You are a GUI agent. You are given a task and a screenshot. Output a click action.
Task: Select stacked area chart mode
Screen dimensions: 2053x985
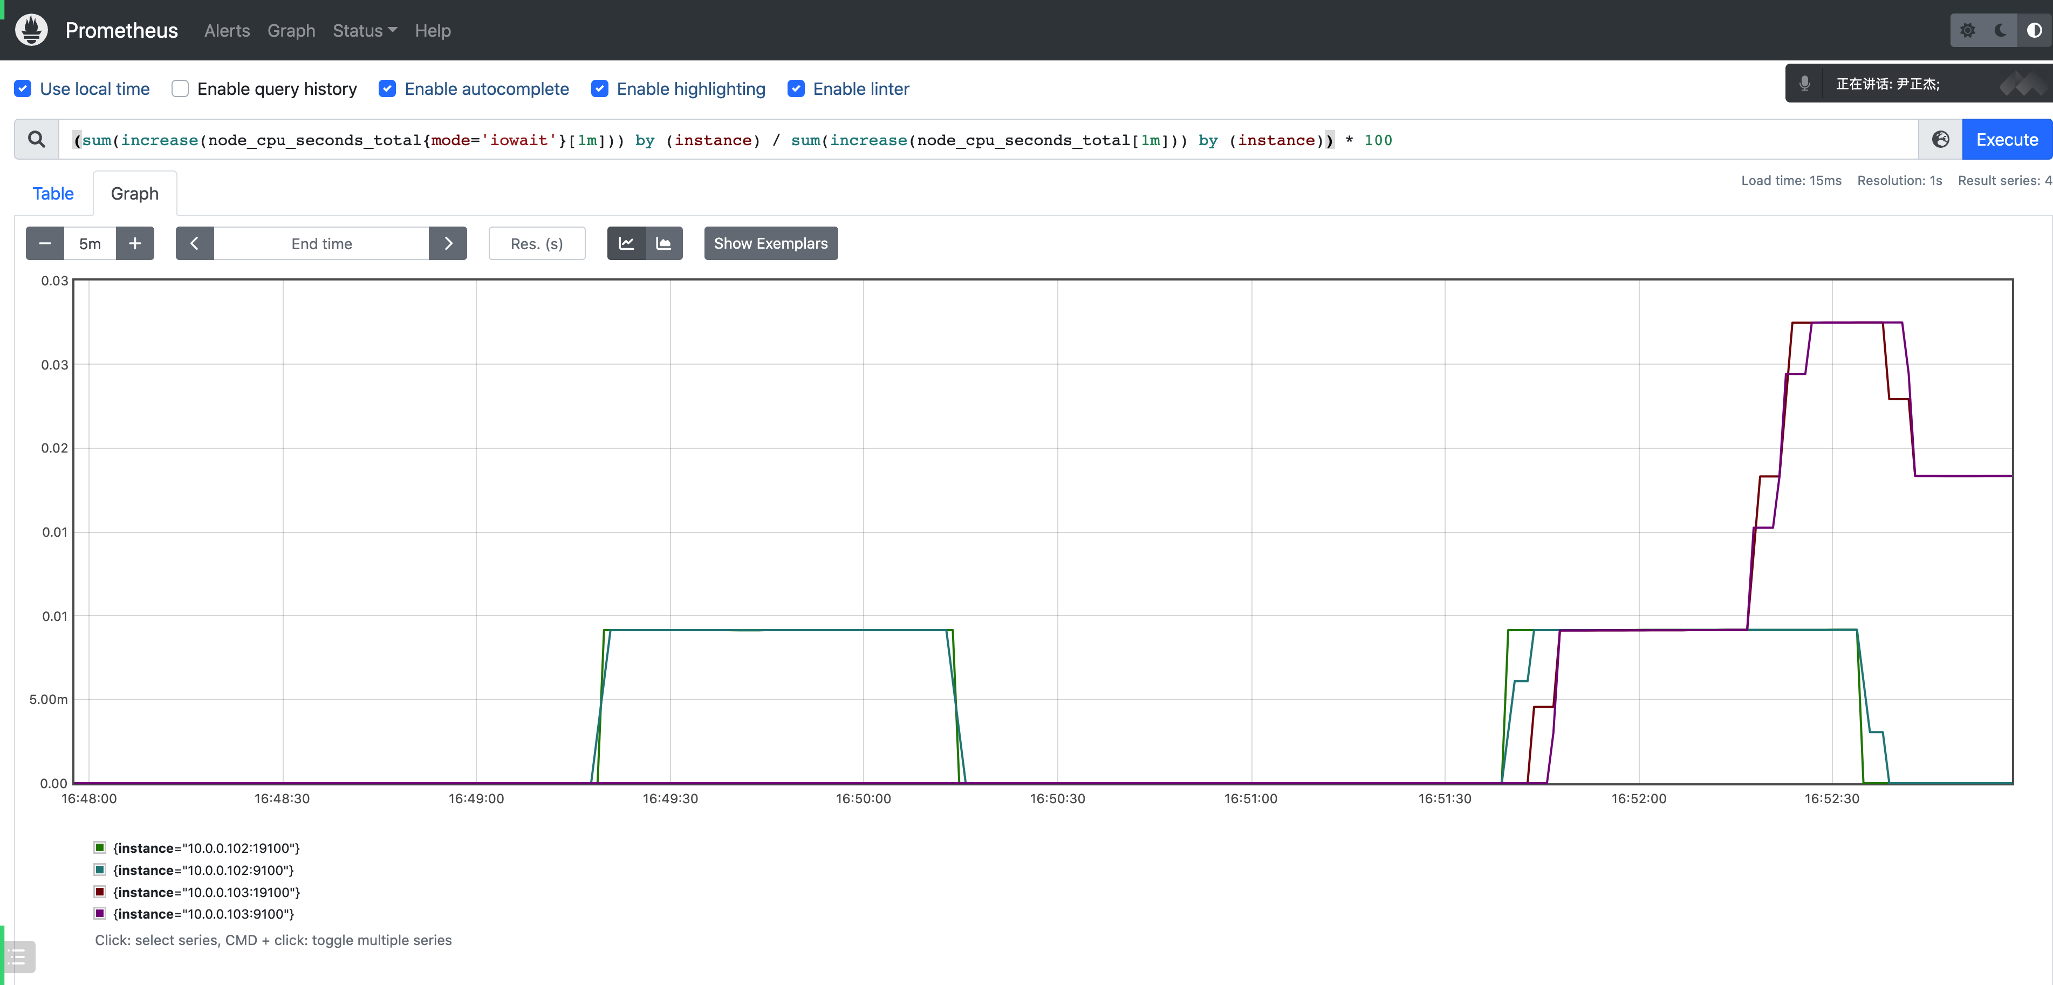pos(663,243)
